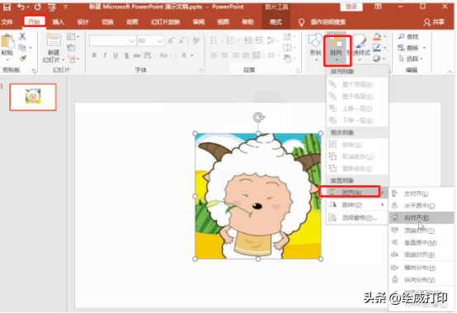Viewport: 457px width, 313px height.
Task: Choose Distribute Horizontally (横向分布(H))
Action: (422, 268)
